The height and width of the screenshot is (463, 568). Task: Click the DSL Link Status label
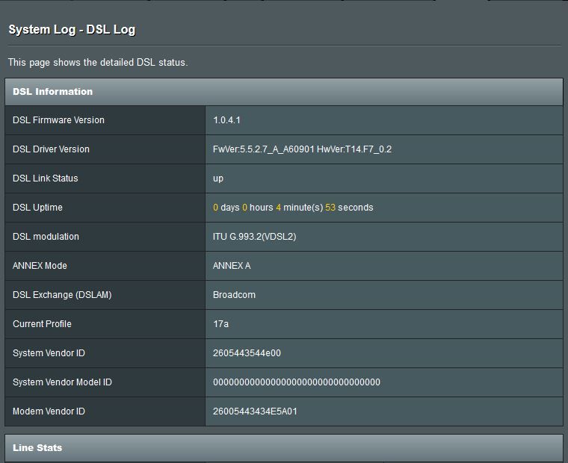(46, 178)
